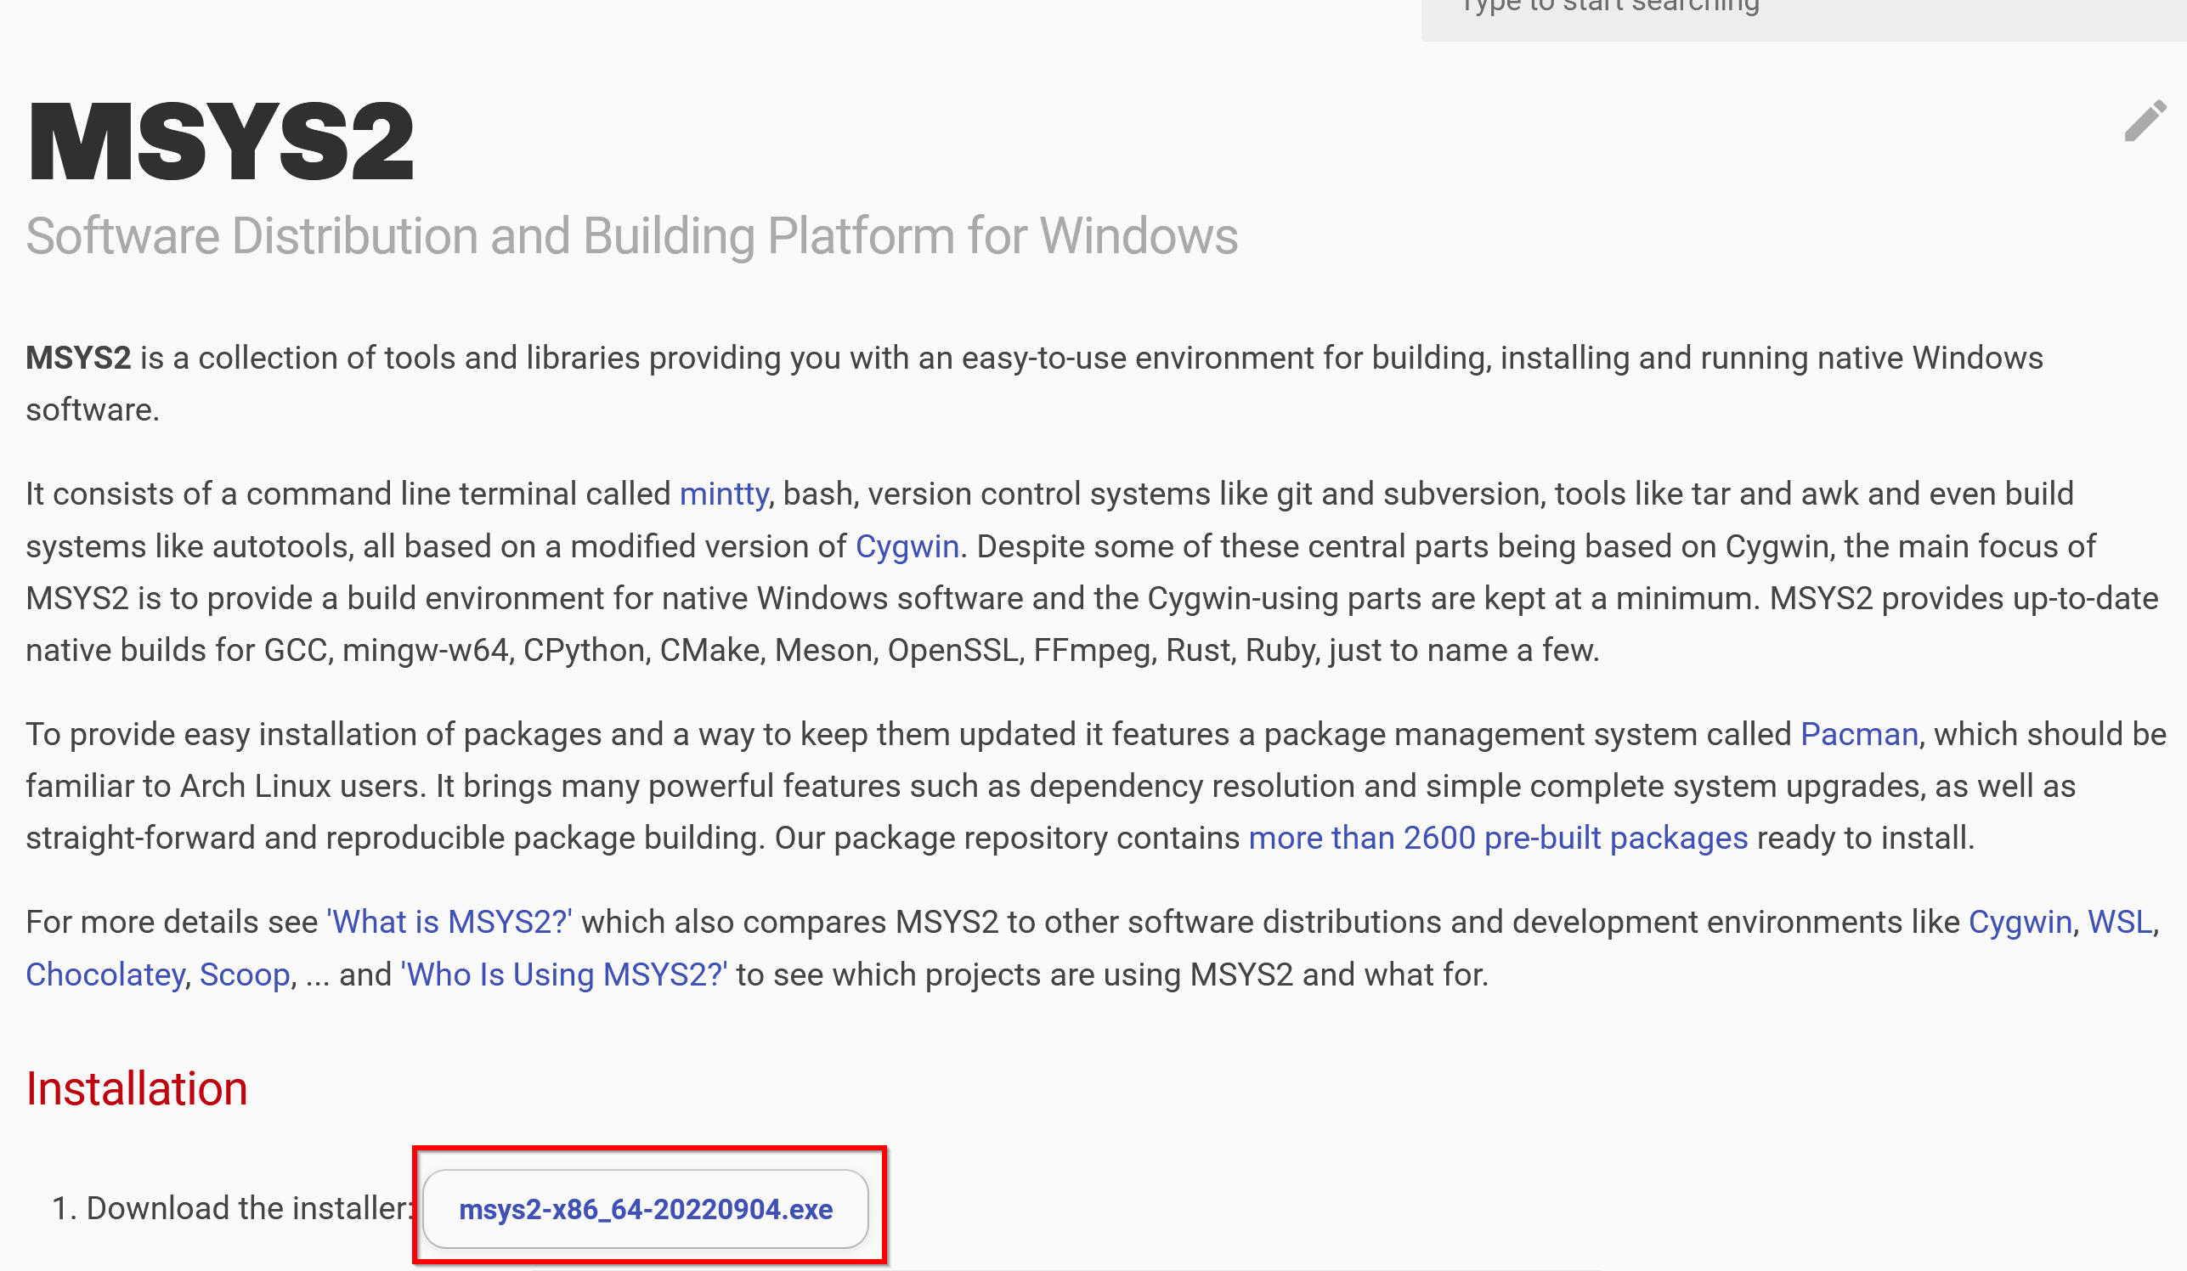
Task: Click the red Installation section heading
Action: coord(136,1088)
